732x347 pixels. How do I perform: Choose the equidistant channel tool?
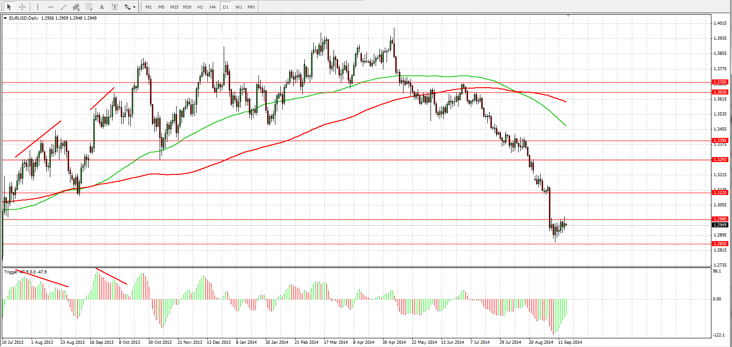[76, 7]
